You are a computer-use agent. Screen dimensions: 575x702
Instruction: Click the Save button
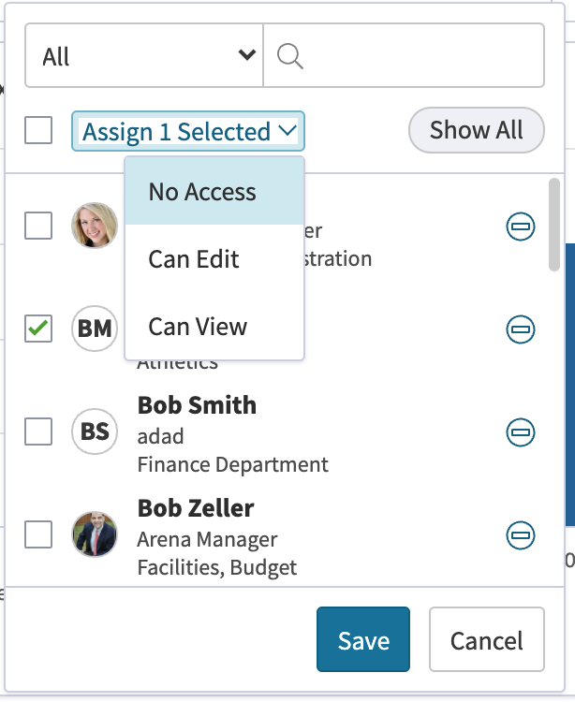[363, 639]
